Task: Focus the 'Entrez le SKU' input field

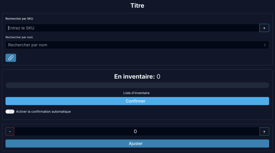Action: pyautogui.click(x=132, y=28)
